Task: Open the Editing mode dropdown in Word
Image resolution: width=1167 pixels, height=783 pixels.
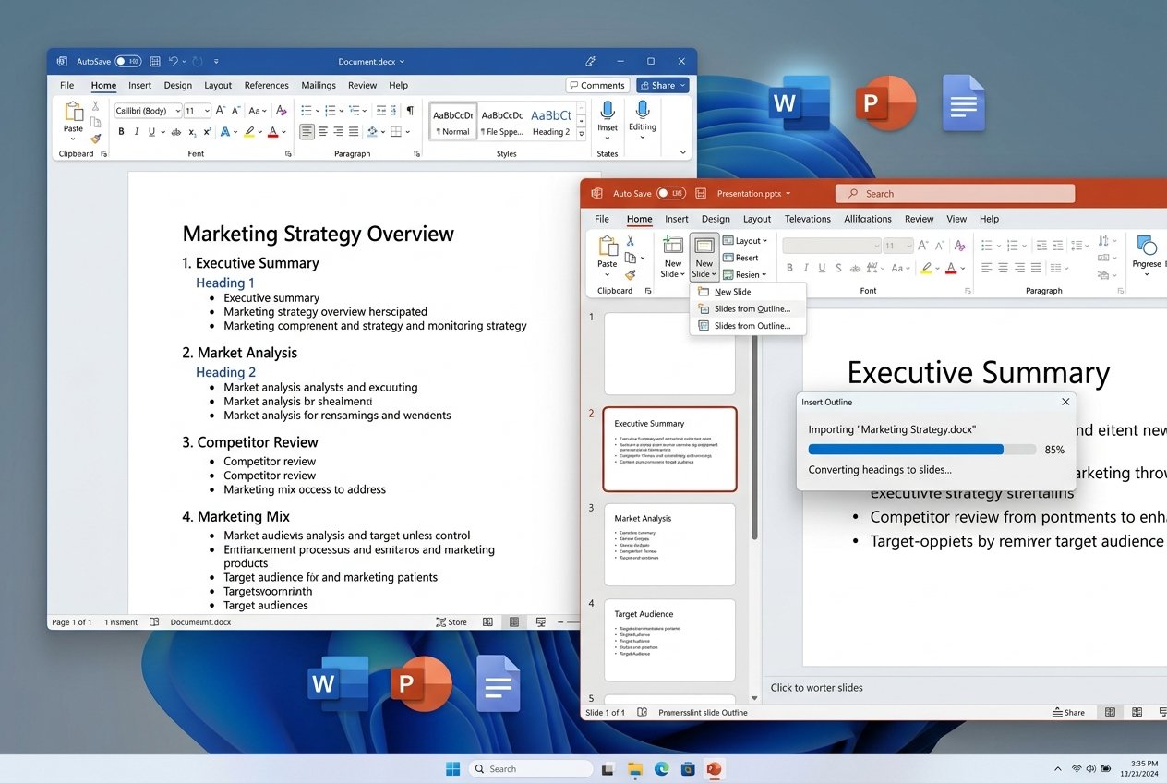Action: (x=642, y=120)
